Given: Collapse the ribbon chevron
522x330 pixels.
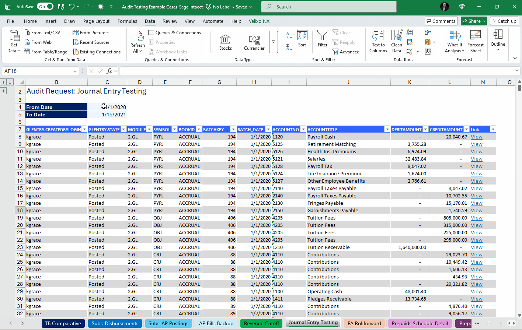Looking at the screenshot, I should [x=515, y=59].
